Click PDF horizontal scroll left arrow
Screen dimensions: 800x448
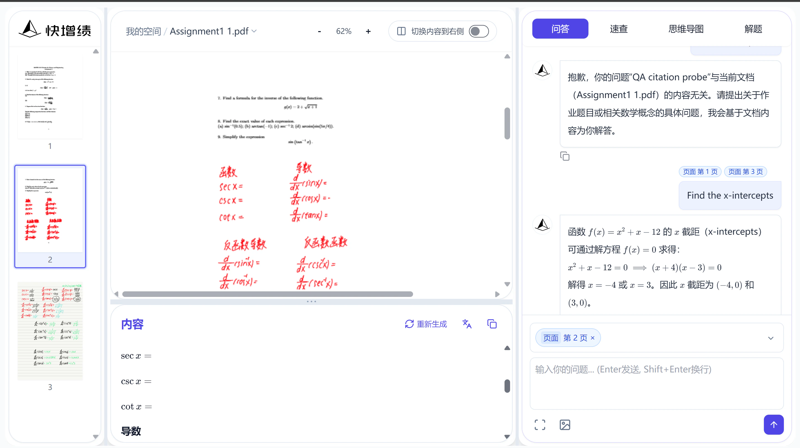point(116,294)
